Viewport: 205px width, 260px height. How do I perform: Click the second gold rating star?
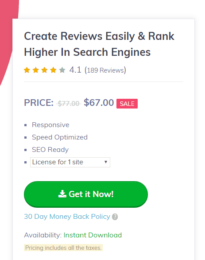tap(36, 70)
